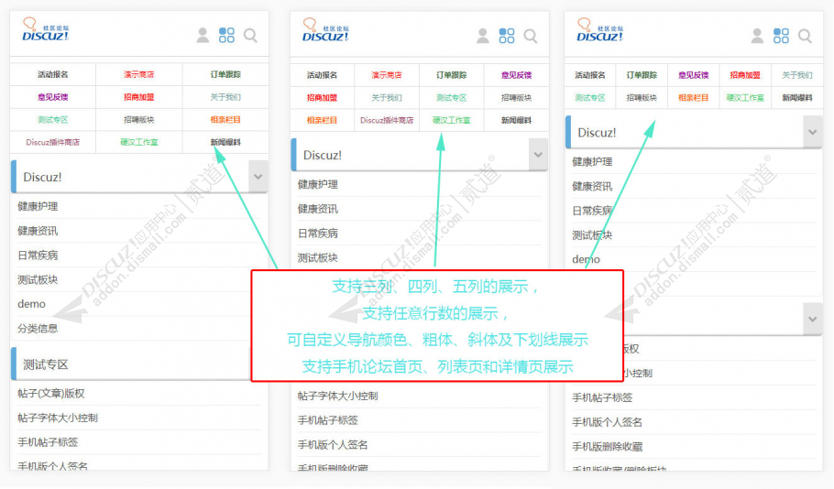Open user profile icon in four-column layout screen
This screenshot has height=489, width=834.
click(482, 36)
